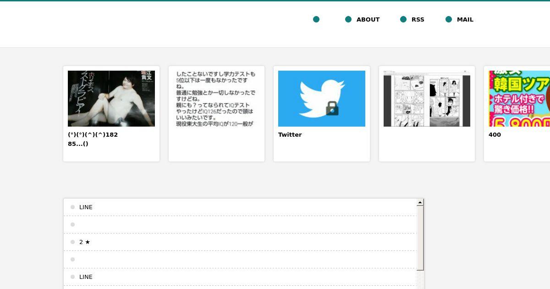Open the article titled (°)(°)(^)(^)182

[93, 139]
